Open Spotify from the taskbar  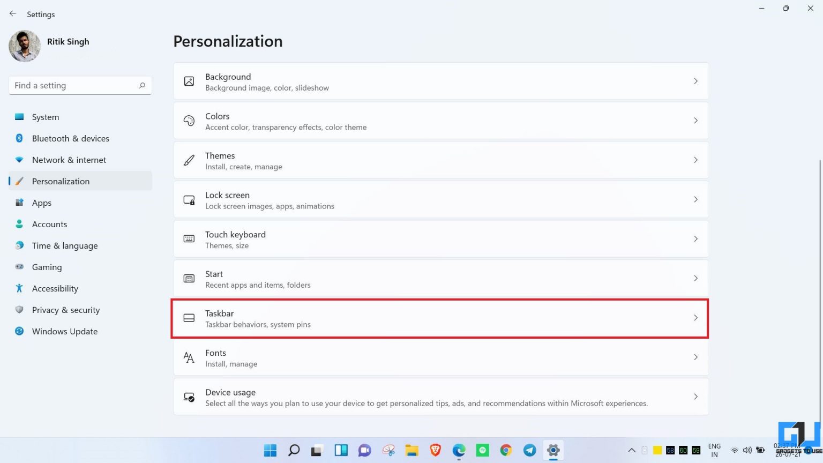point(482,450)
